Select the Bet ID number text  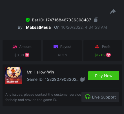tap(68, 20)
